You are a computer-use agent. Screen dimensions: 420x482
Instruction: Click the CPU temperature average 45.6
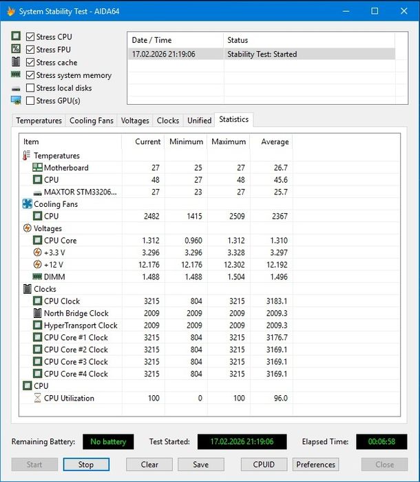(280, 180)
